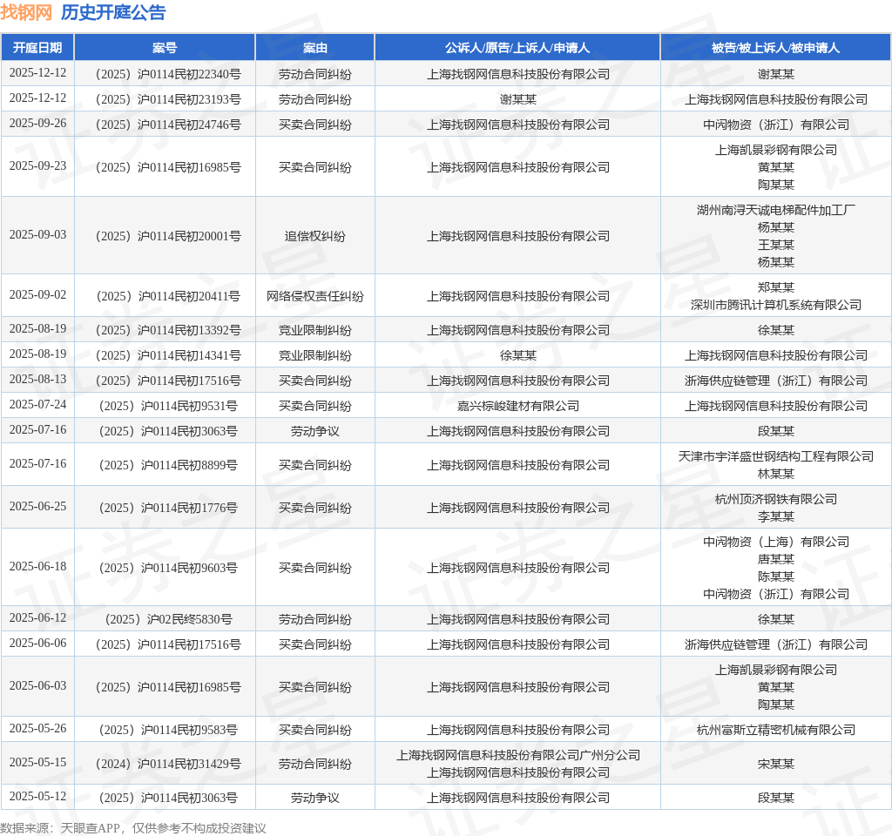The width and height of the screenshot is (892, 836).
Task: Click the date 2025-06-06
Action: coord(37,644)
